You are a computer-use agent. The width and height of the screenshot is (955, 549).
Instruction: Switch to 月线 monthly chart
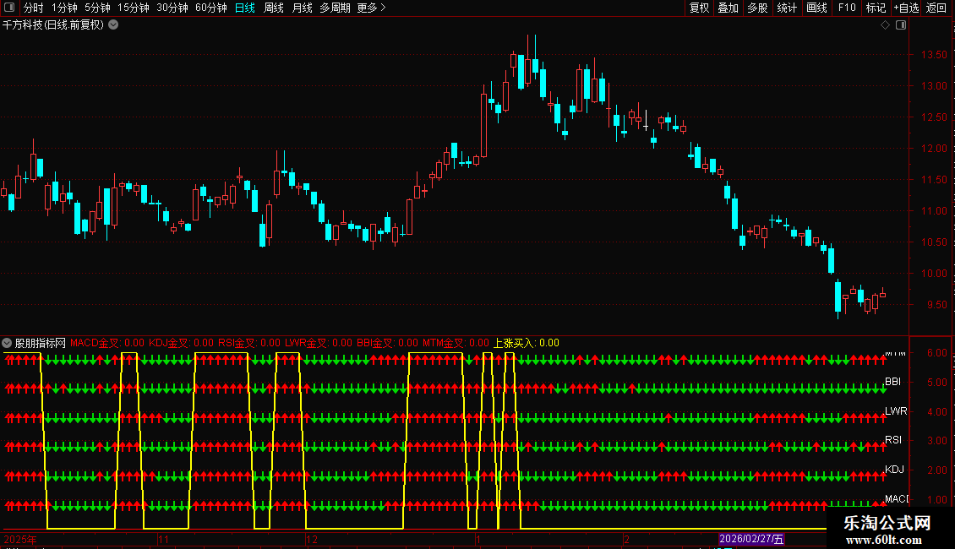coord(302,8)
